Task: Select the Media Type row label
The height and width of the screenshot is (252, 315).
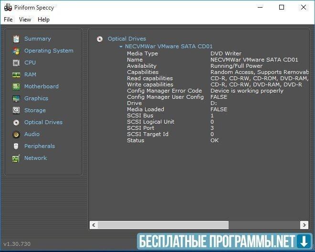Action: [142, 53]
